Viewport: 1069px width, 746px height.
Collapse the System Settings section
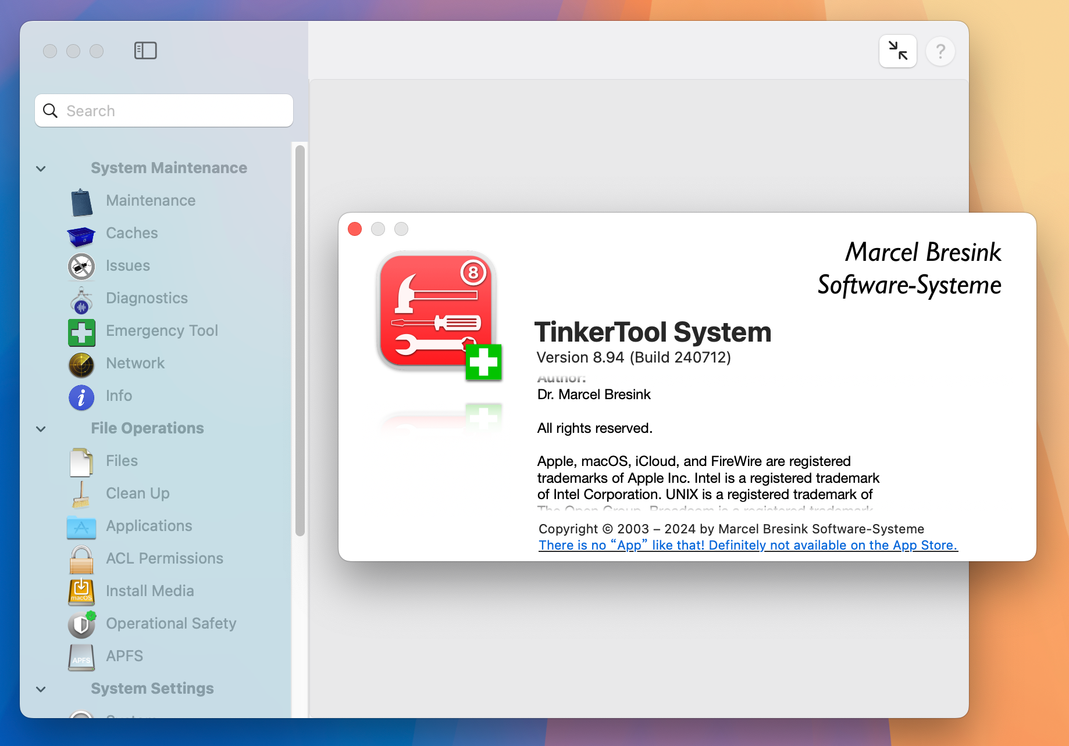41,689
